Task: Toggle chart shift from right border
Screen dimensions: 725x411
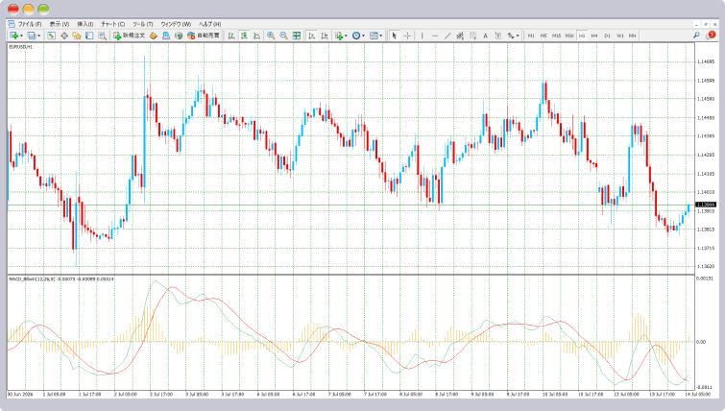Action: (x=325, y=36)
